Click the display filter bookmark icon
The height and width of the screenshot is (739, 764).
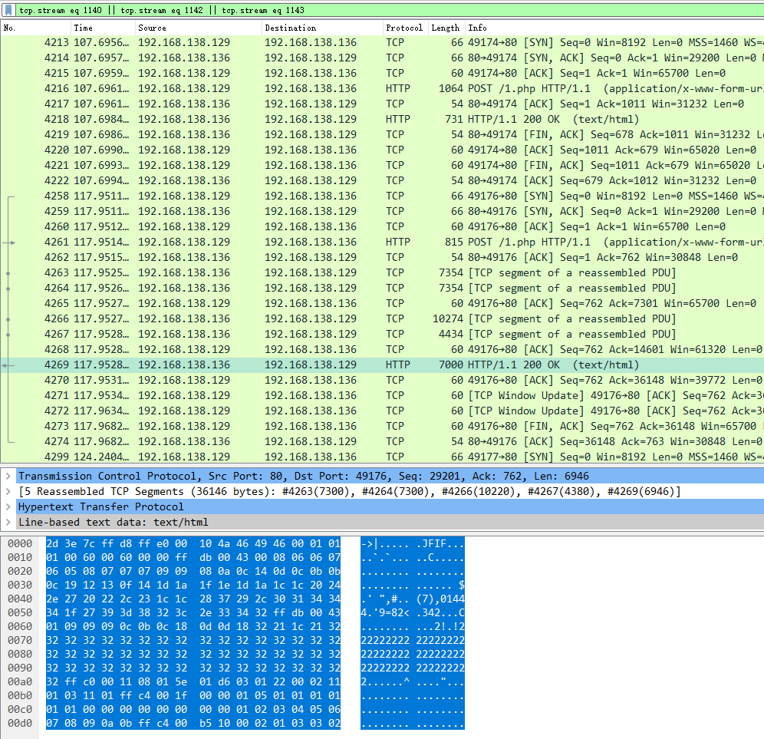(x=8, y=10)
